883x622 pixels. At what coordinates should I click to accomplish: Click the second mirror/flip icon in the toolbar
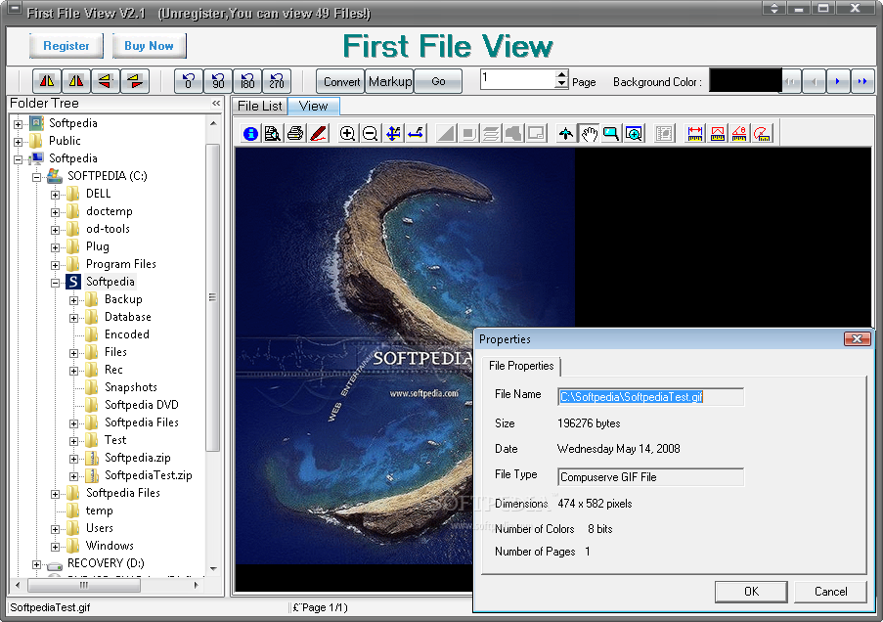76,81
